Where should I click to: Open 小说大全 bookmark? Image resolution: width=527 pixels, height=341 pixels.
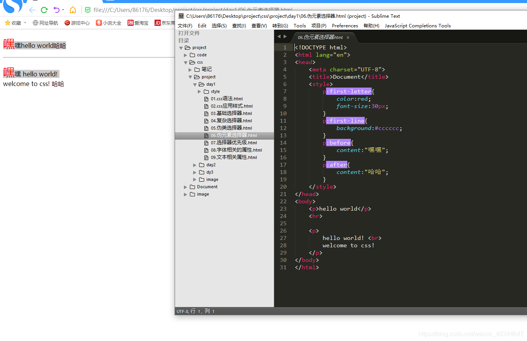(109, 23)
